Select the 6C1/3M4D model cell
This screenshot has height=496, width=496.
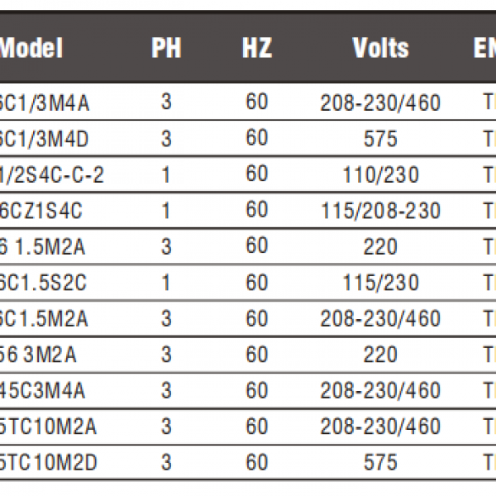pos(45,139)
